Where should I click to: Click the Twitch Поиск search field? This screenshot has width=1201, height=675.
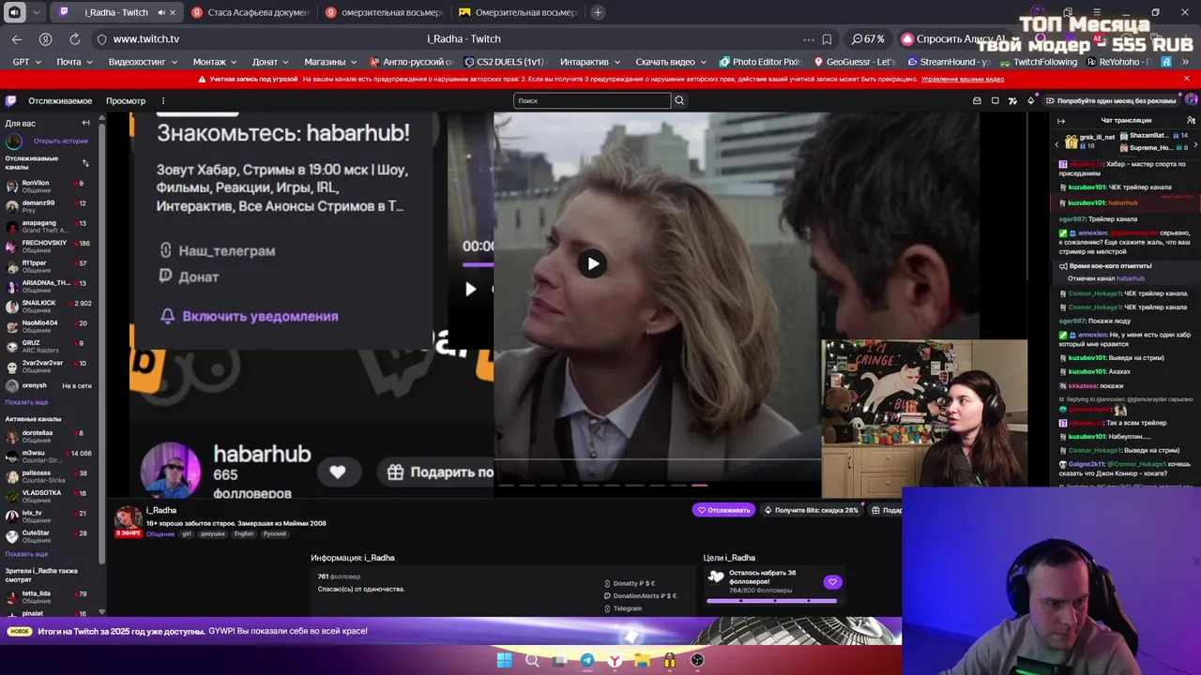(592, 100)
